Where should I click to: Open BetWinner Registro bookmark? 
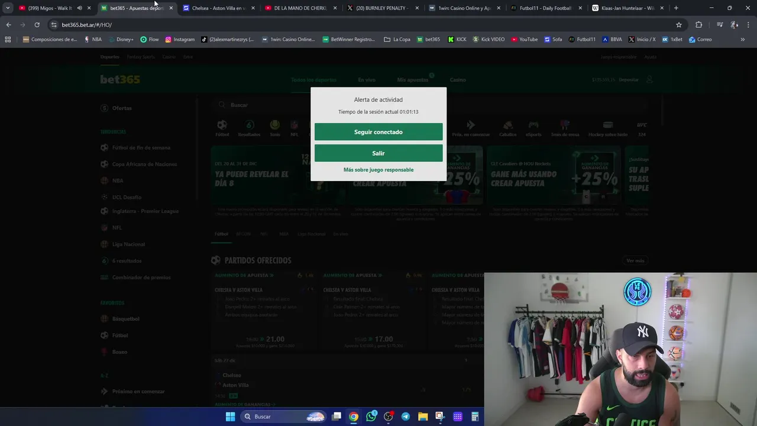click(349, 40)
